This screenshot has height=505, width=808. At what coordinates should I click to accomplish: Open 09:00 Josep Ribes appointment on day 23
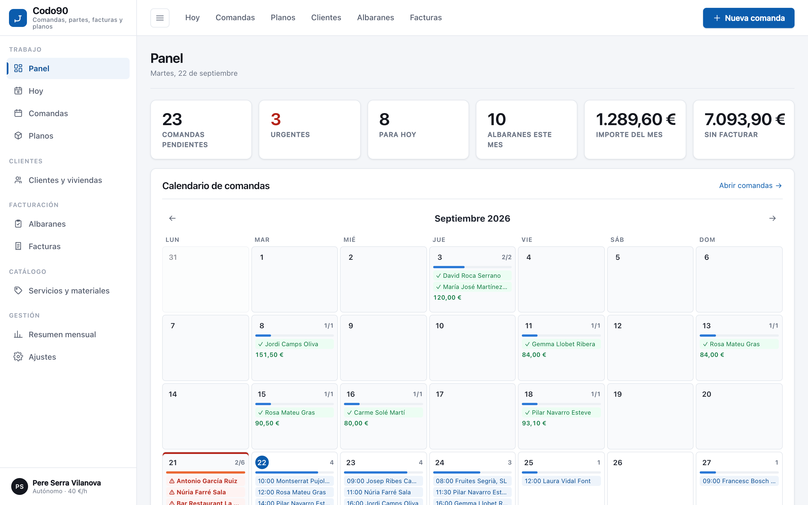(x=383, y=481)
